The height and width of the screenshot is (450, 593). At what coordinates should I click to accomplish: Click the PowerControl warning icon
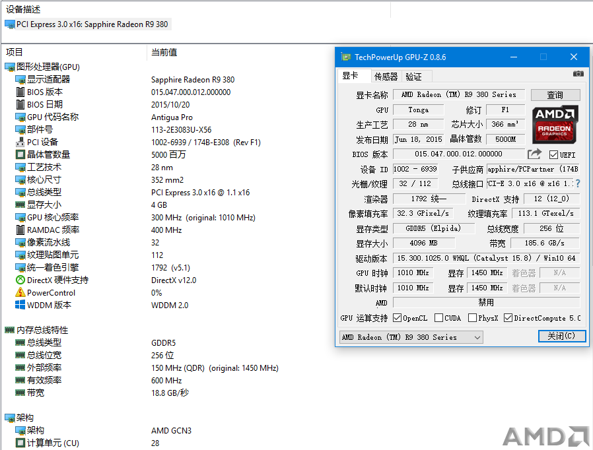click(20, 292)
